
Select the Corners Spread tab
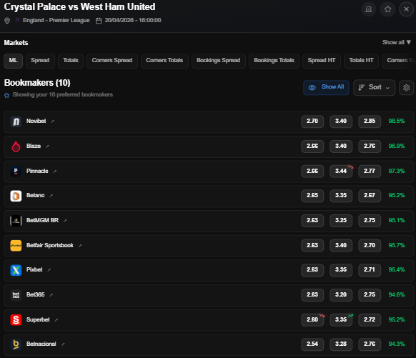(112, 61)
